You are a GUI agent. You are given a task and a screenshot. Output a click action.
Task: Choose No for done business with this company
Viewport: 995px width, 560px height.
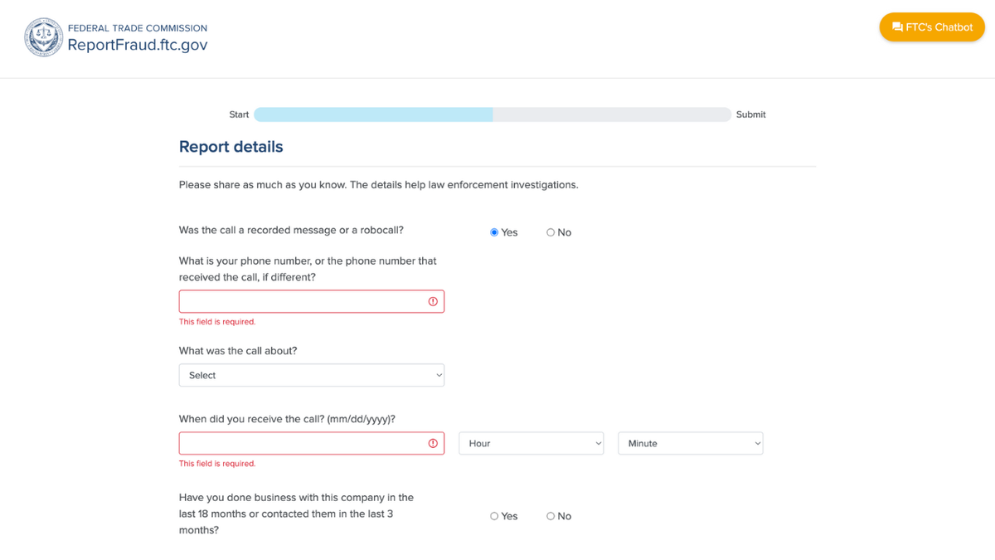(551, 516)
